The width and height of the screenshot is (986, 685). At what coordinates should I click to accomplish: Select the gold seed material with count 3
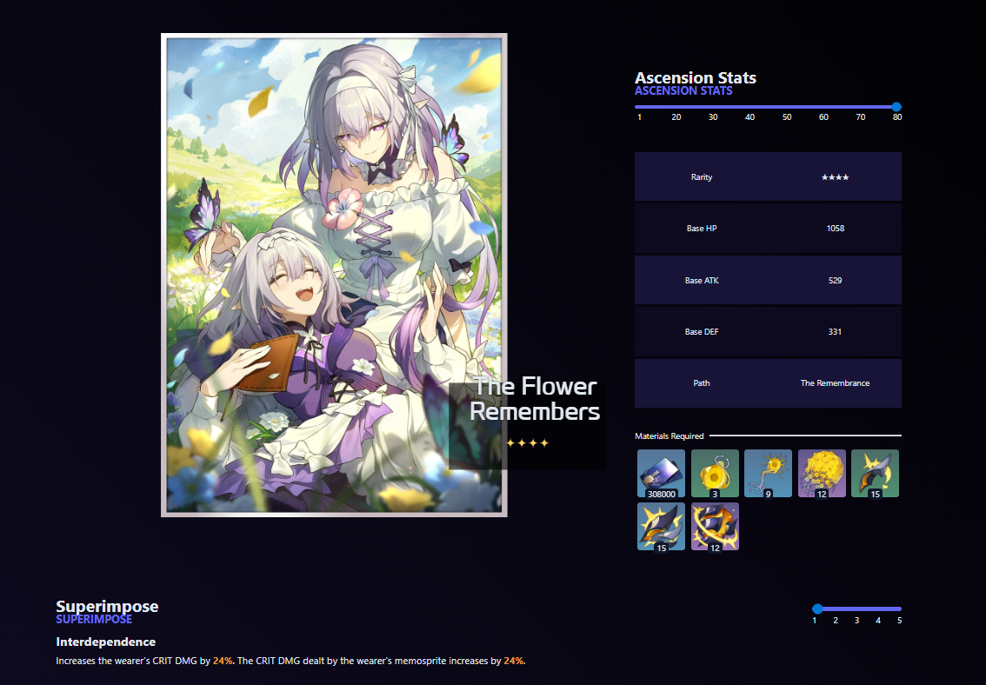tap(715, 473)
